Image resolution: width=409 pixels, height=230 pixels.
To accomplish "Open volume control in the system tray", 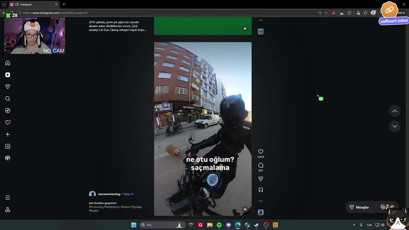I will click(382, 225).
